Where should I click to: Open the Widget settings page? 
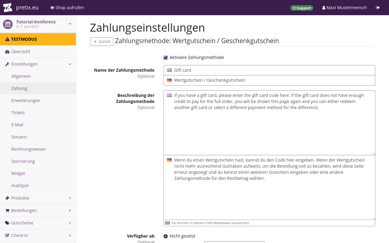click(38, 173)
